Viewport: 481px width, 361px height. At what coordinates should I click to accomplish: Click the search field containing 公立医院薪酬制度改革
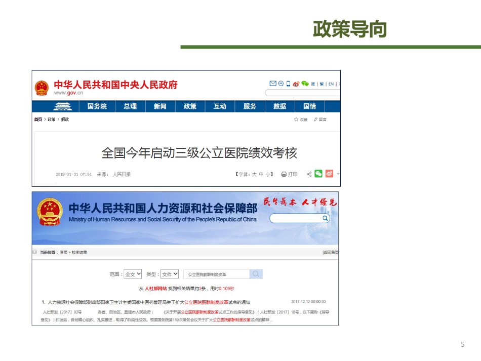click(217, 274)
